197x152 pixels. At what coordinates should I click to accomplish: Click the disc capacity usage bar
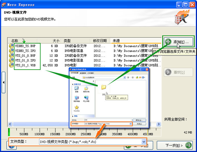point(84,132)
